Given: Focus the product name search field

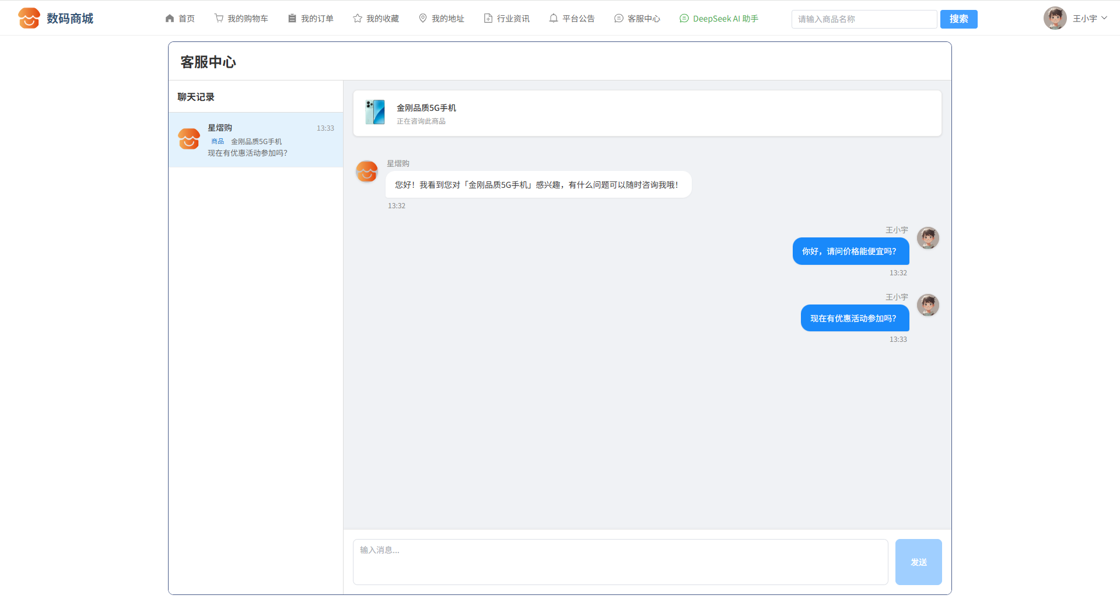Looking at the screenshot, I should [x=864, y=19].
